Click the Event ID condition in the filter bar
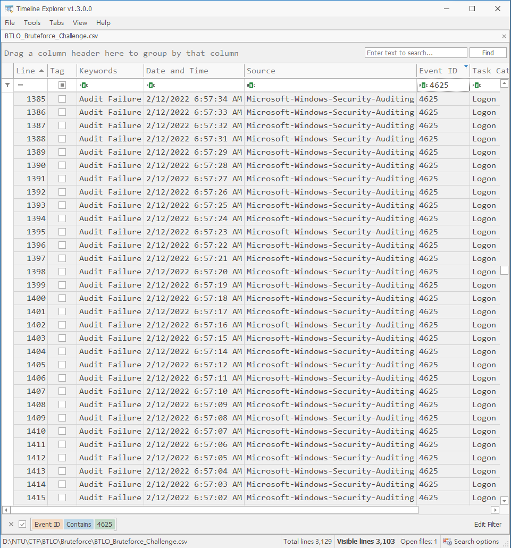 pos(47,524)
